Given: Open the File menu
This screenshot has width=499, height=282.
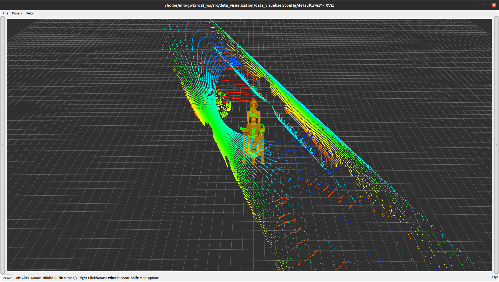Looking at the screenshot, I should pyautogui.click(x=5, y=13).
